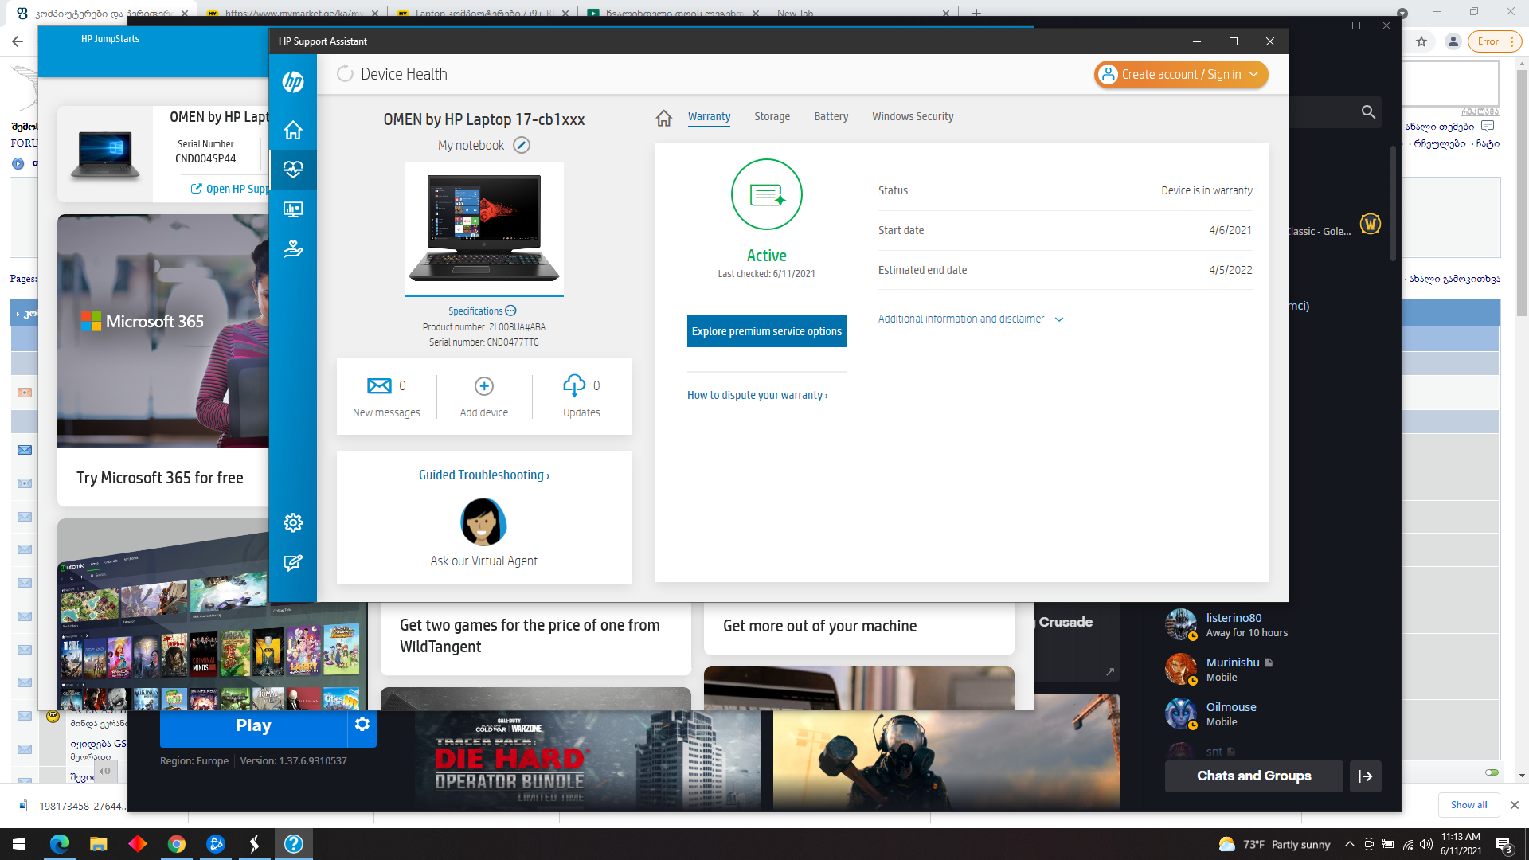This screenshot has height=860, width=1529.
Task: Open the Home icon in HP sidebar
Action: [x=293, y=130]
